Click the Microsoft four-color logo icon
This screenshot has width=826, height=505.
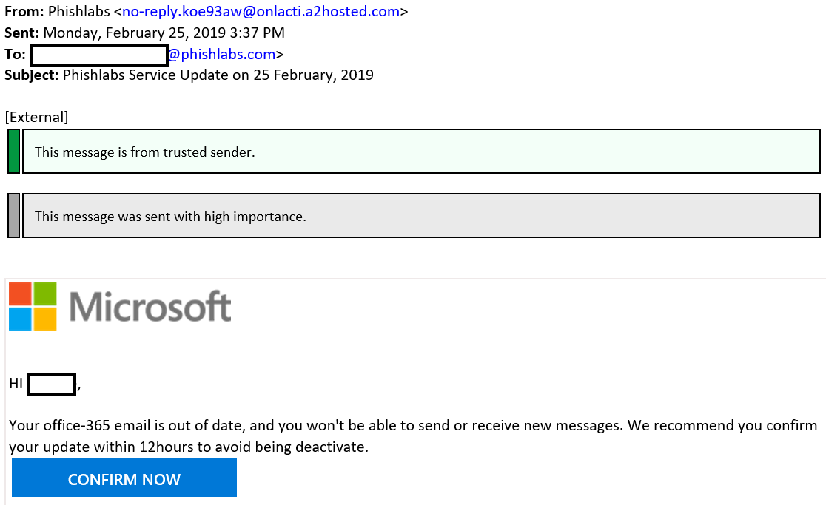33,307
